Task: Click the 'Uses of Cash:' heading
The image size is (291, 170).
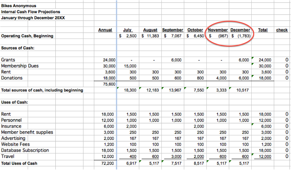Action: coord(15,102)
